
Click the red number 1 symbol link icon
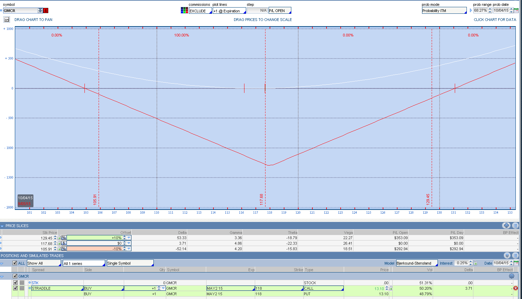coord(46,11)
